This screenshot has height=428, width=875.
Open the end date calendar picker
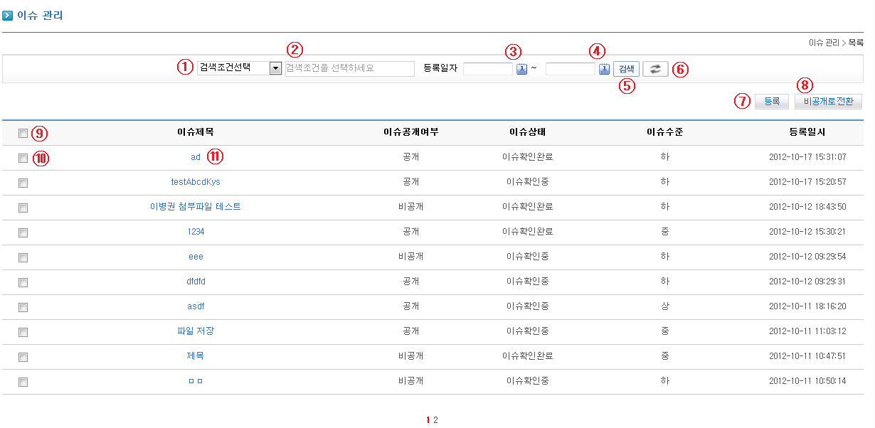tap(604, 69)
